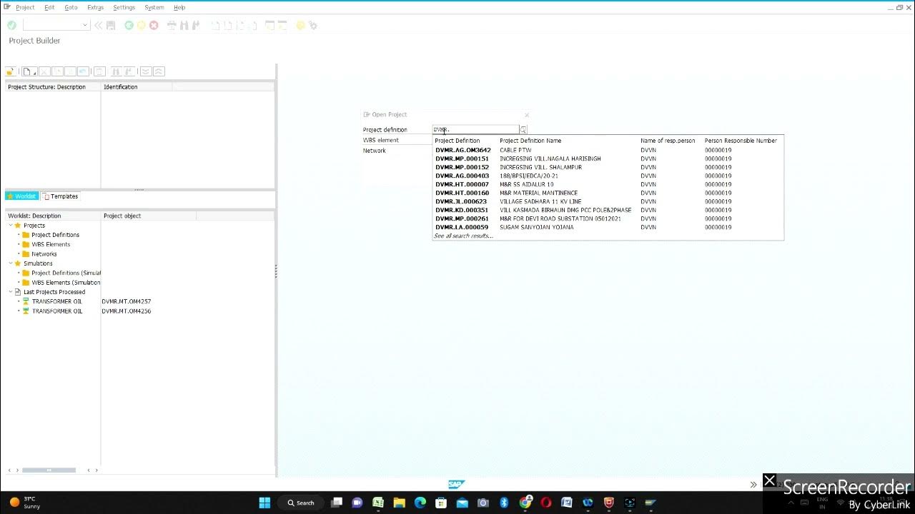Screen dimensions: 915x514
Task: Select search result DVMR.JL.000623
Action: [x=608, y=201]
